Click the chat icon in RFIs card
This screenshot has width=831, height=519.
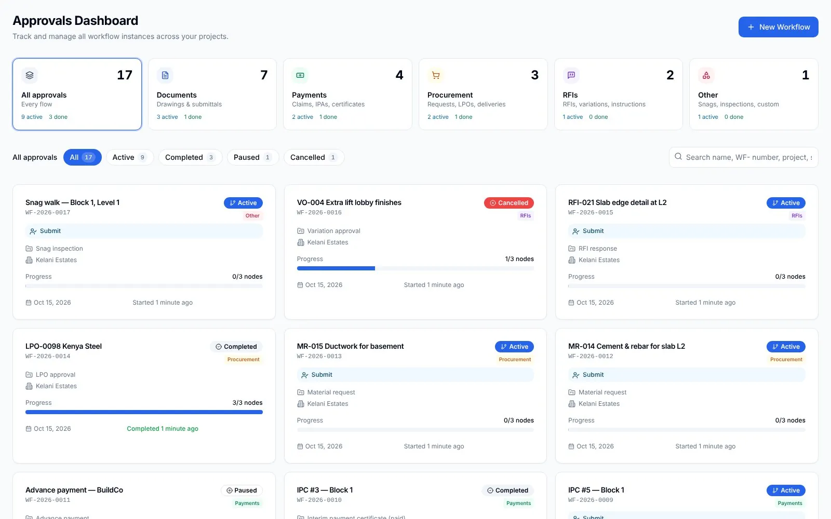(x=571, y=75)
